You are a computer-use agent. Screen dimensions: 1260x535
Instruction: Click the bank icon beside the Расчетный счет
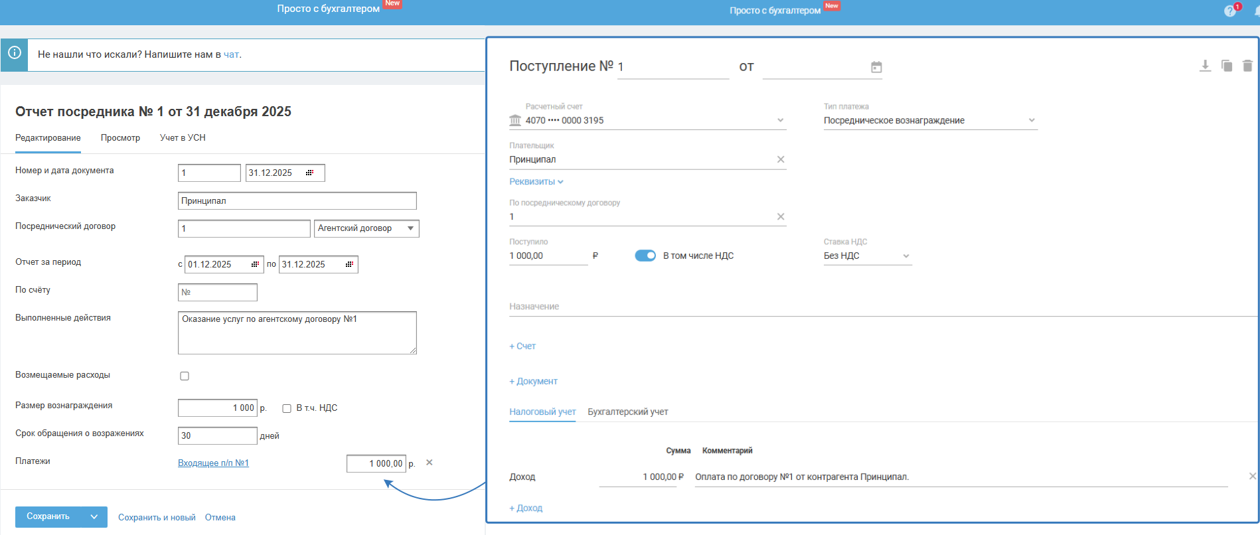[x=515, y=120]
